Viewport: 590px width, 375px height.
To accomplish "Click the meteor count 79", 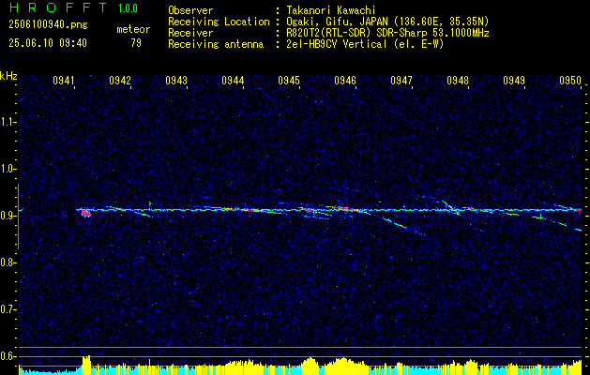I will tap(136, 43).
